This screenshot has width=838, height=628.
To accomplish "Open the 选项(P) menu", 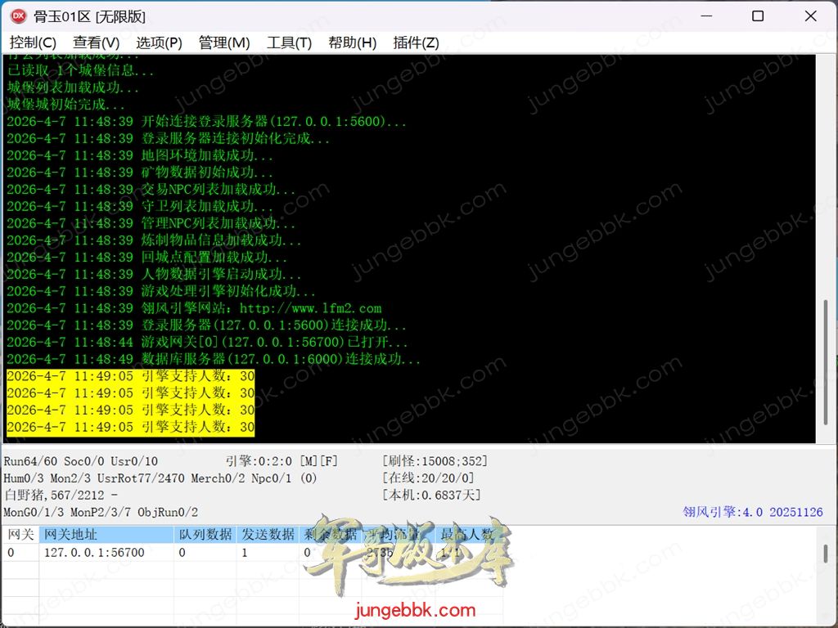I will point(159,43).
